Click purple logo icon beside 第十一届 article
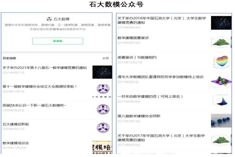Viewport: 235px width, 157px height. pos(102,91)
